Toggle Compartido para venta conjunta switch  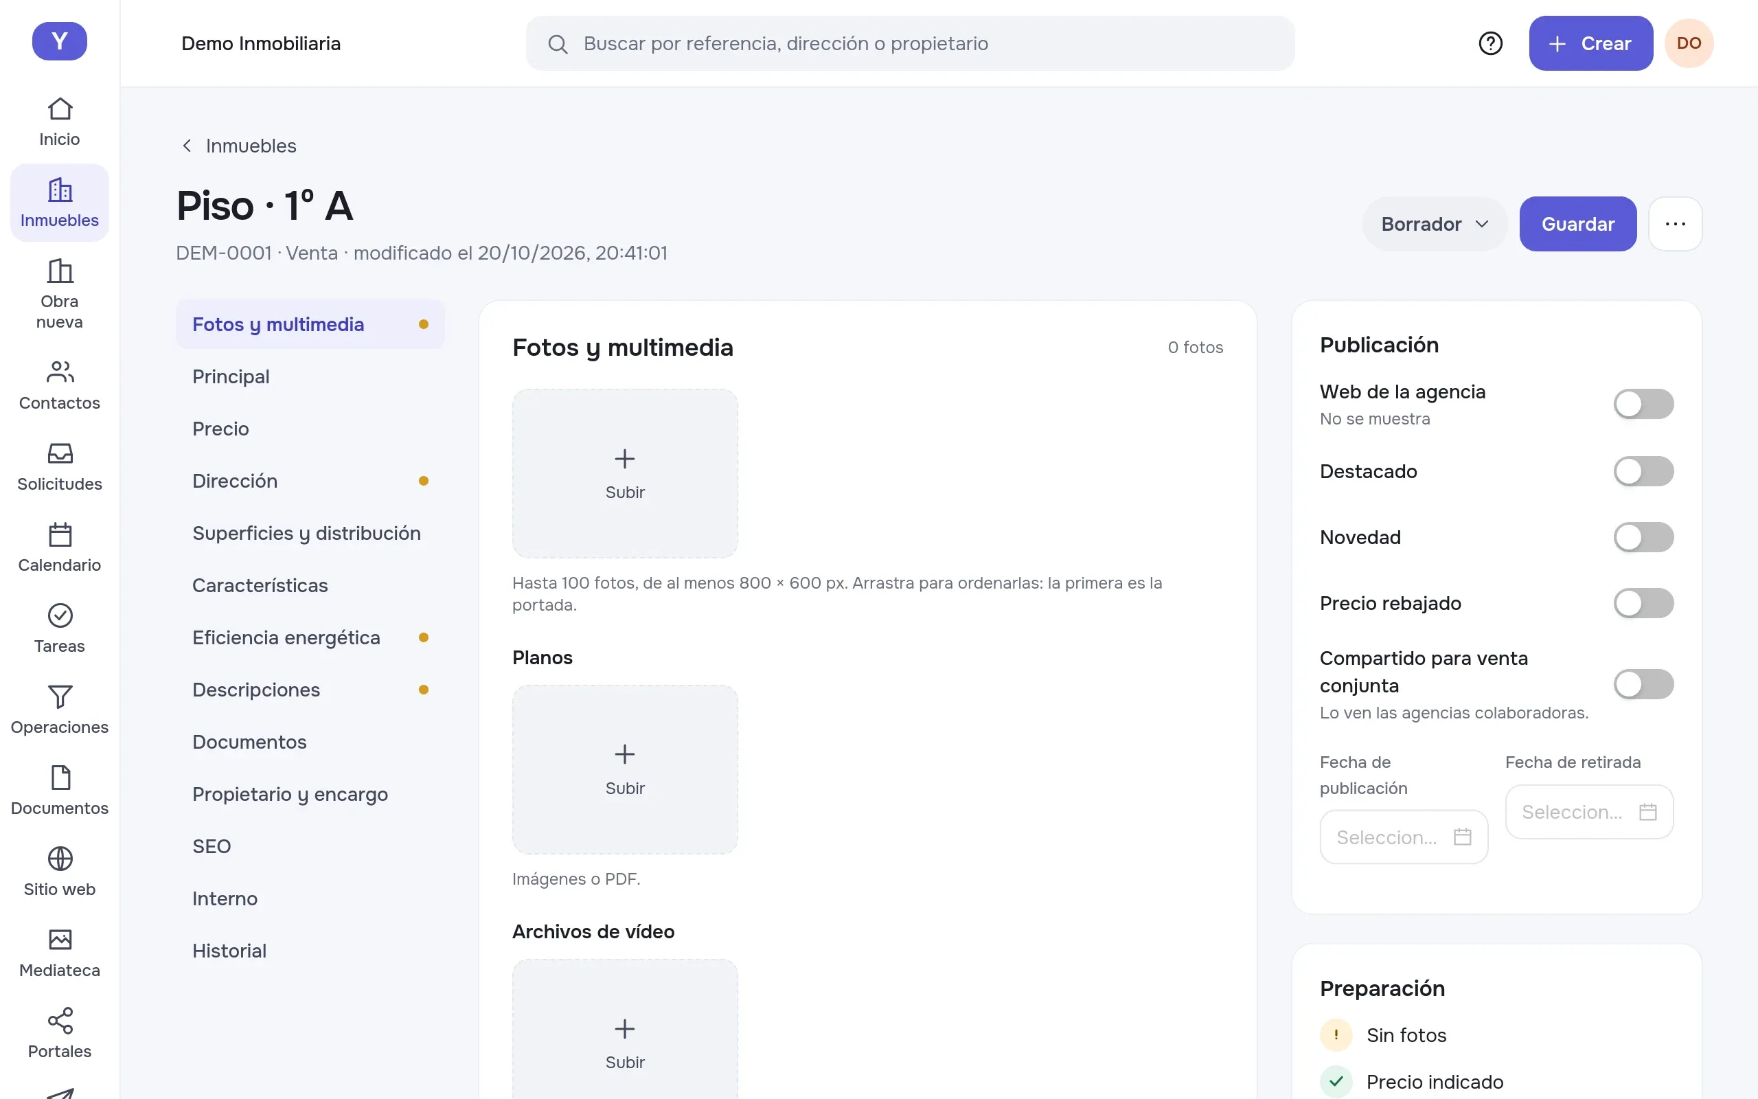coord(1643,684)
